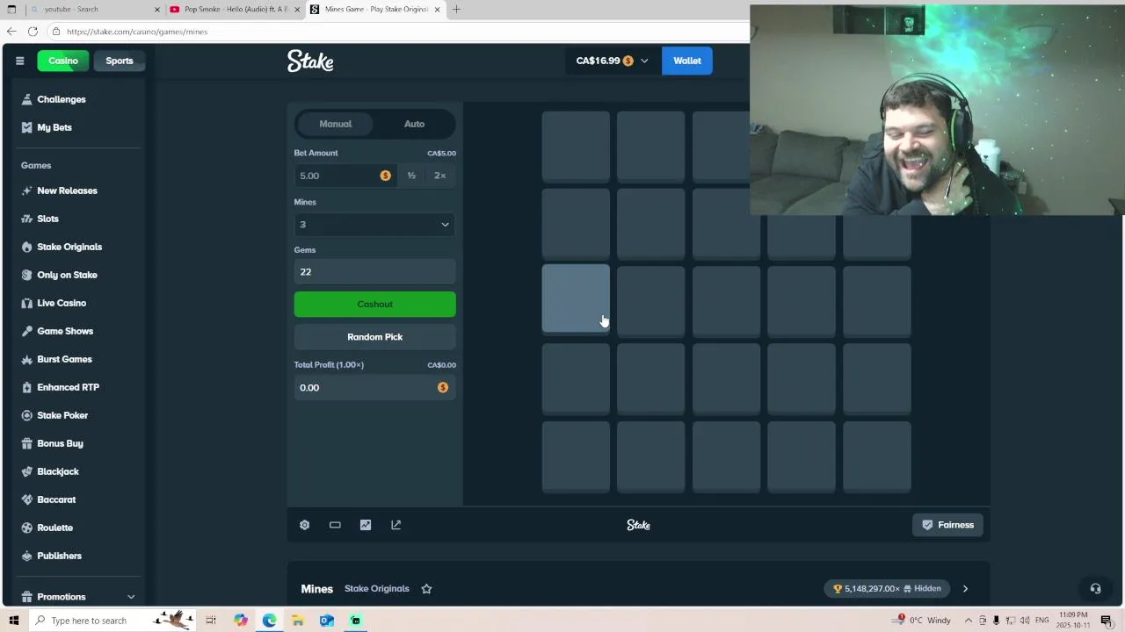The height and width of the screenshot is (632, 1125).
Task: Switch to the Pop Smoke YouTube tab
Action: click(236, 9)
